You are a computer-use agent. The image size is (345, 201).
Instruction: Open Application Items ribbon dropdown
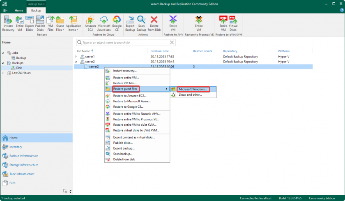(x=73, y=24)
